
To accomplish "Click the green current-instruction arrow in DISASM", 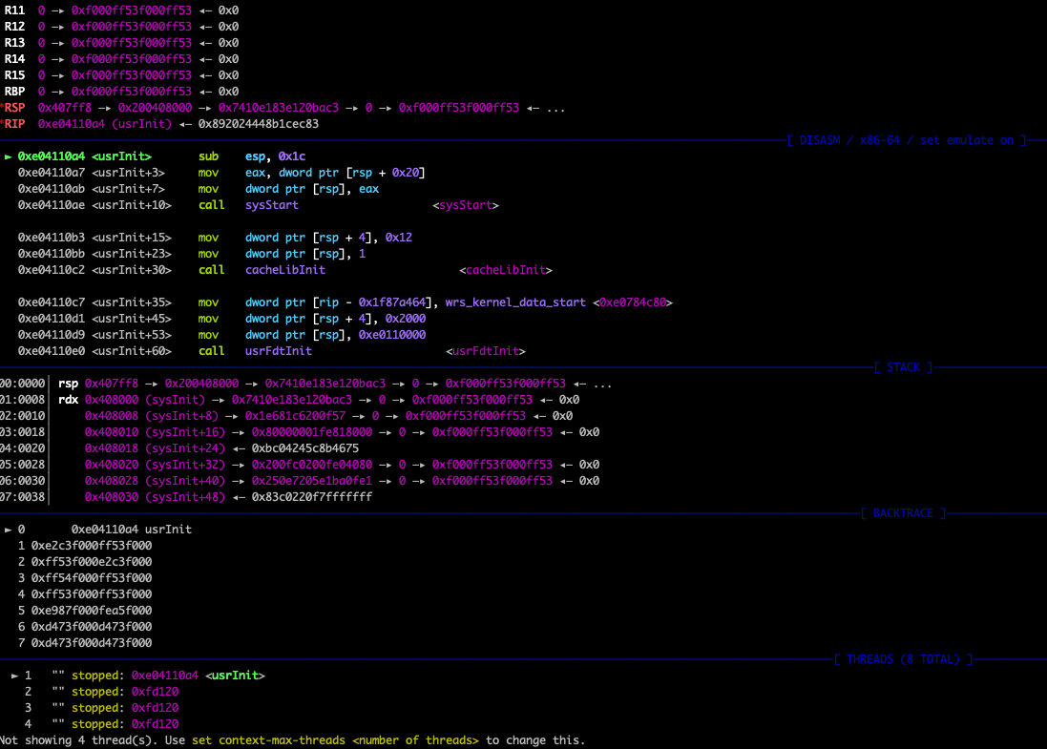I will tap(8, 156).
